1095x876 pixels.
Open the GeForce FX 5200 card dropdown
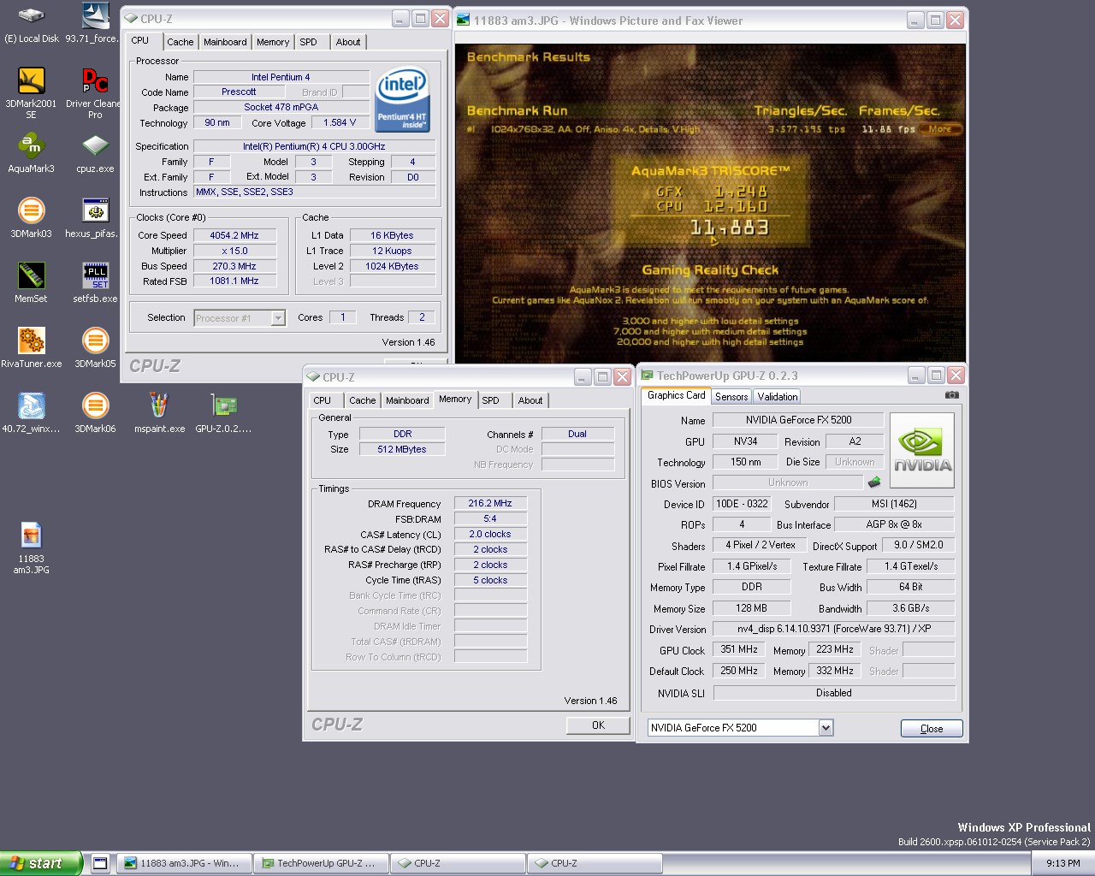pyautogui.click(x=826, y=728)
